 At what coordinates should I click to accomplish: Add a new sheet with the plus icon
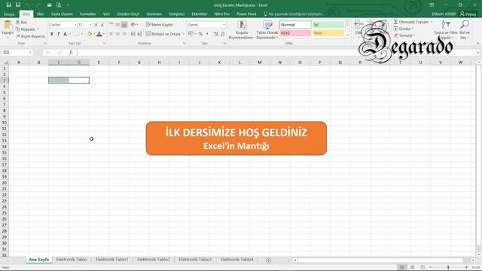tap(268, 260)
